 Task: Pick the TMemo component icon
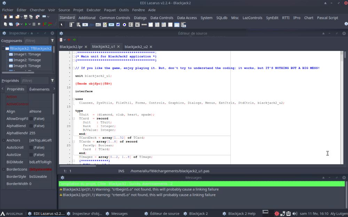pyautogui.click(x=105, y=25)
